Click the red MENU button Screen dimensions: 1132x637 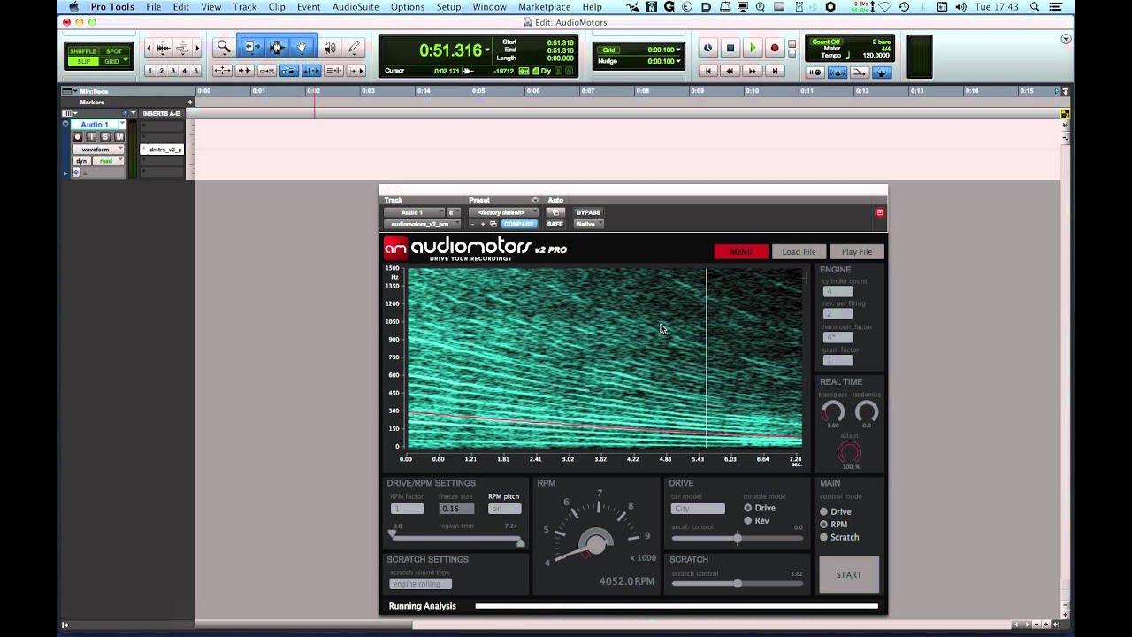tap(741, 251)
